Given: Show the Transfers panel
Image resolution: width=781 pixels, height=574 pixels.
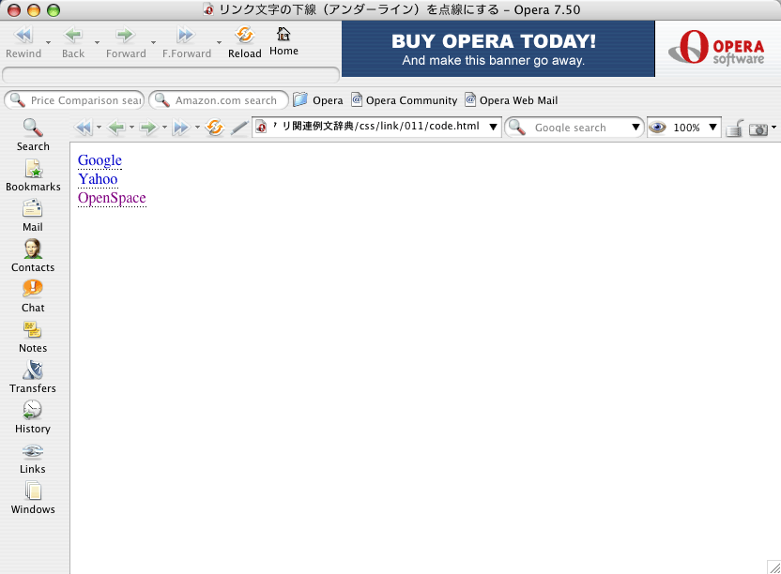Looking at the screenshot, I should pos(33,377).
